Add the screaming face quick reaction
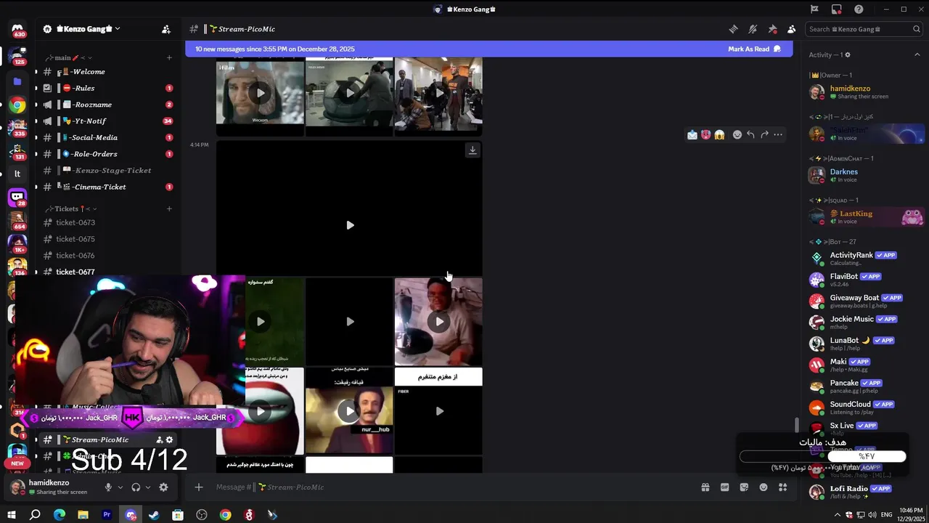929x523 pixels. coord(719,134)
